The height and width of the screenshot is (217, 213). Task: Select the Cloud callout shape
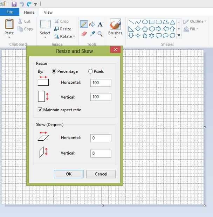(x=172, y=36)
